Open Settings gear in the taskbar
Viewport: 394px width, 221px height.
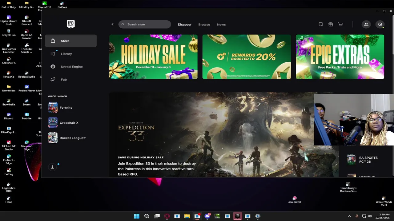[258, 216]
